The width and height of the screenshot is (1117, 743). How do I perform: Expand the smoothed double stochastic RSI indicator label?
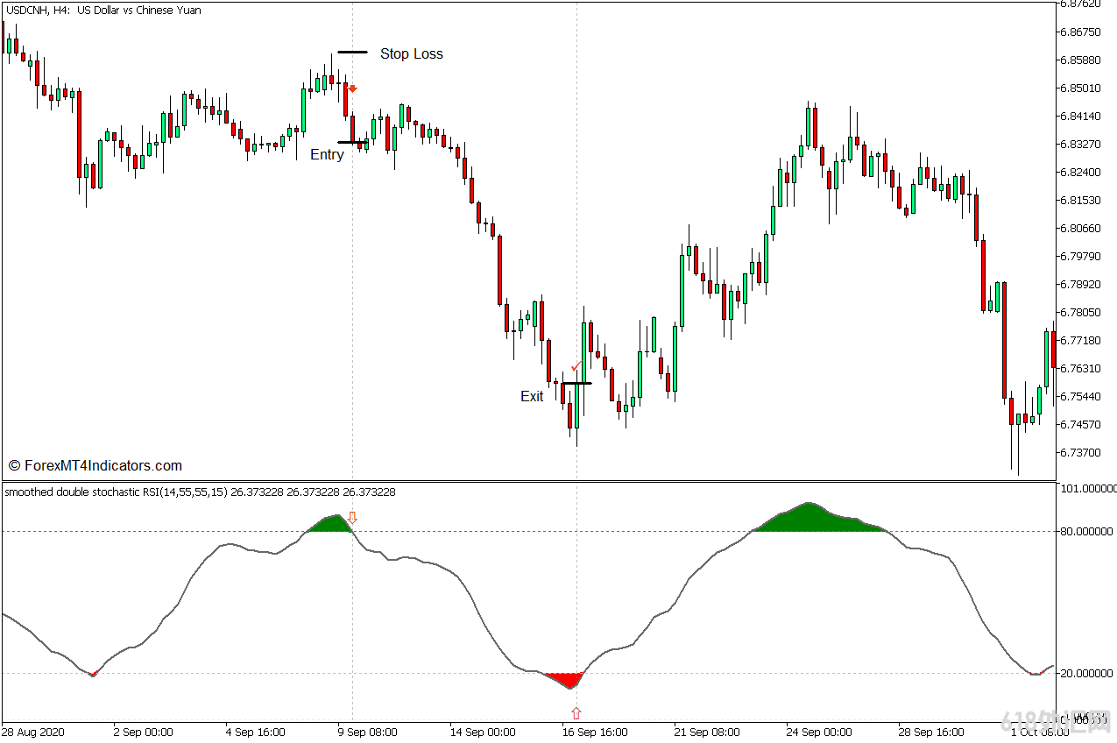click(197, 492)
